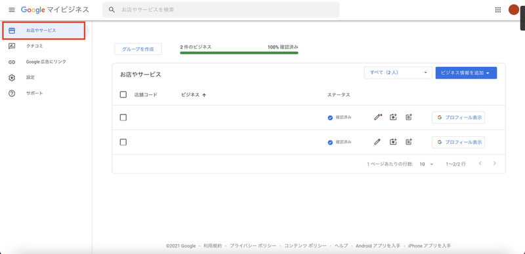Open the ビジネス情報を追加 dropdown
This screenshot has width=525, height=254.
tap(466, 73)
